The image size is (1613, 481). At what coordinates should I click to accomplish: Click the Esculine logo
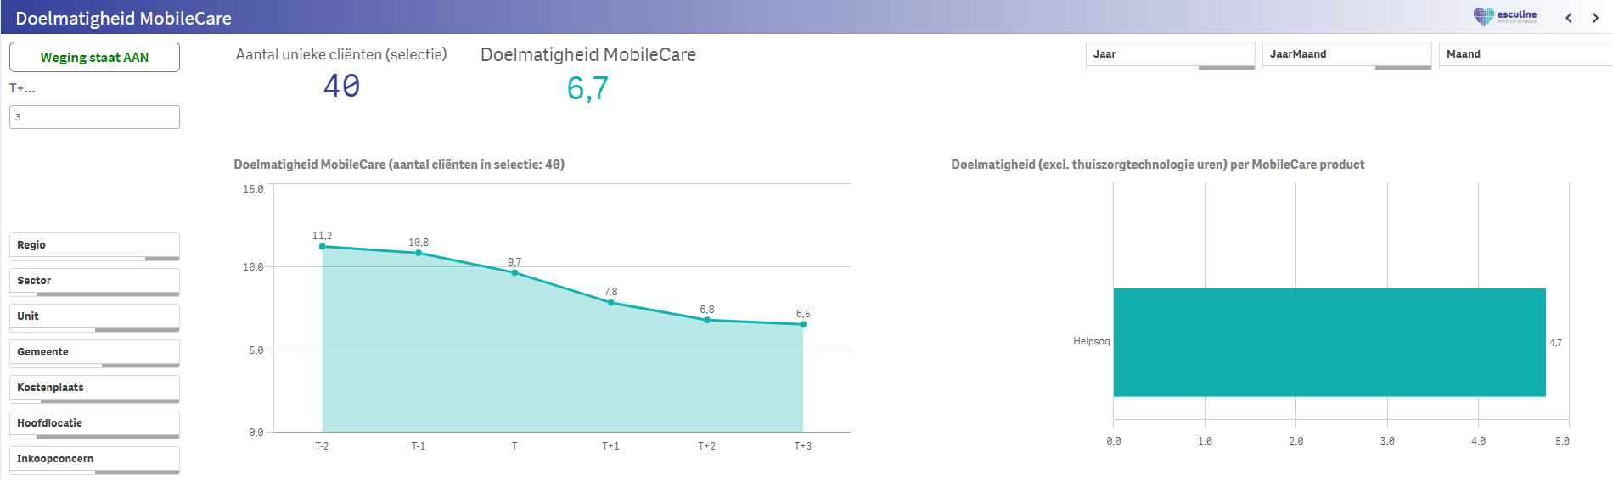1504,16
